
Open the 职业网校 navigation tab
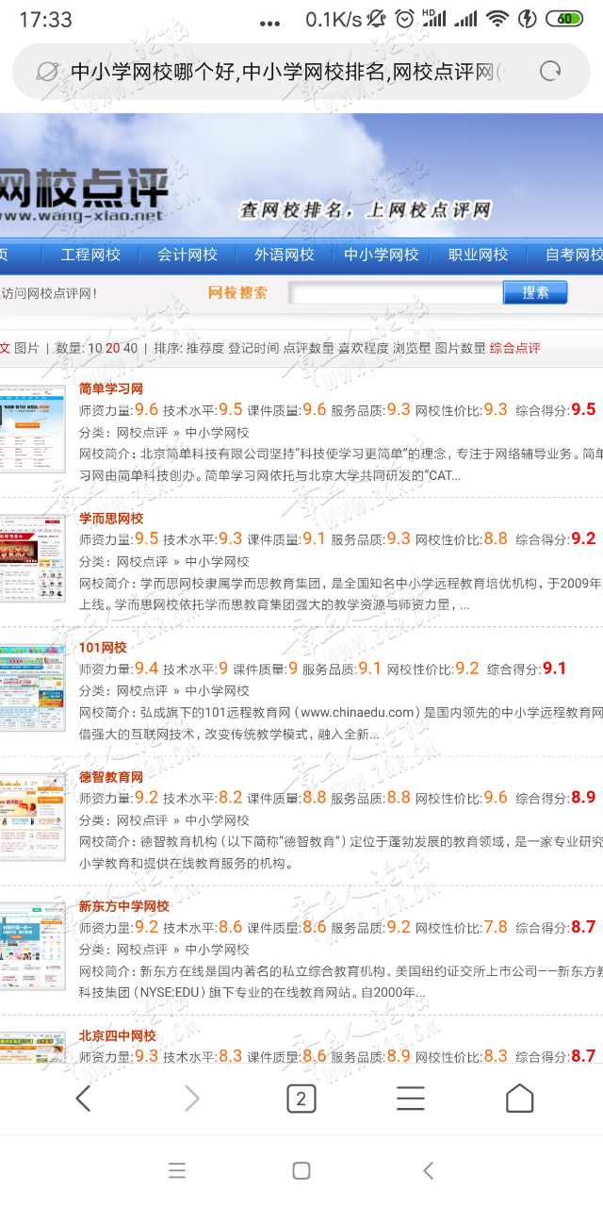pyautogui.click(x=479, y=255)
